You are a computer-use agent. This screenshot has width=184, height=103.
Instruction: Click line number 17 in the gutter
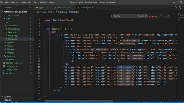click(x=39, y=67)
